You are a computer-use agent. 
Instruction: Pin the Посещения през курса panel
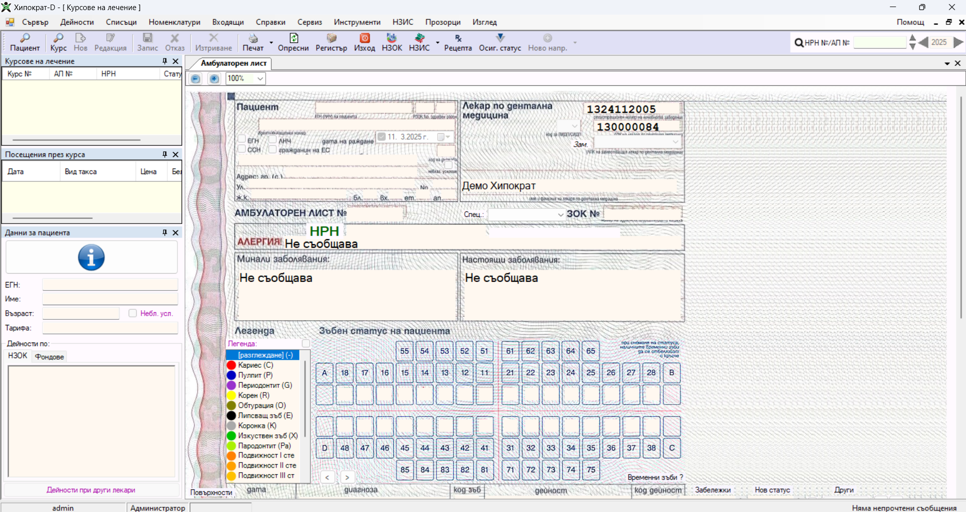click(164, 154)
